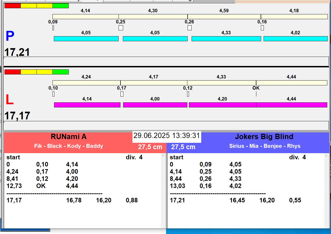Click the Jokers Big Blind team header

[x=264, y=137]
